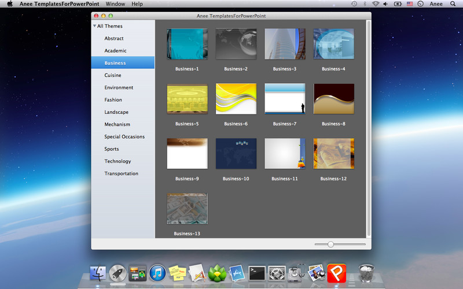This screenshot has height=289, width=463.
Task: Open Anee Templates P icon in dock
Action: 336,273
